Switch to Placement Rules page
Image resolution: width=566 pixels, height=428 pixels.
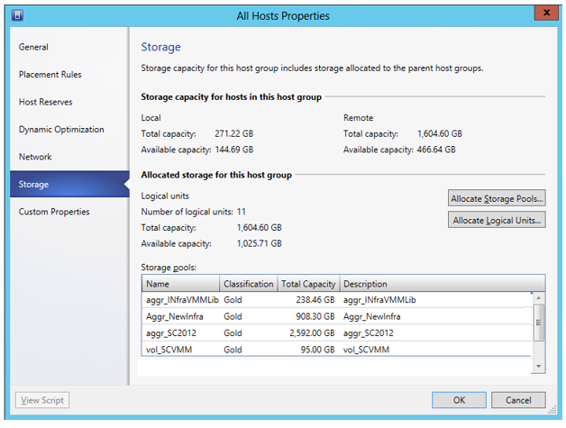tap(50, 75)
